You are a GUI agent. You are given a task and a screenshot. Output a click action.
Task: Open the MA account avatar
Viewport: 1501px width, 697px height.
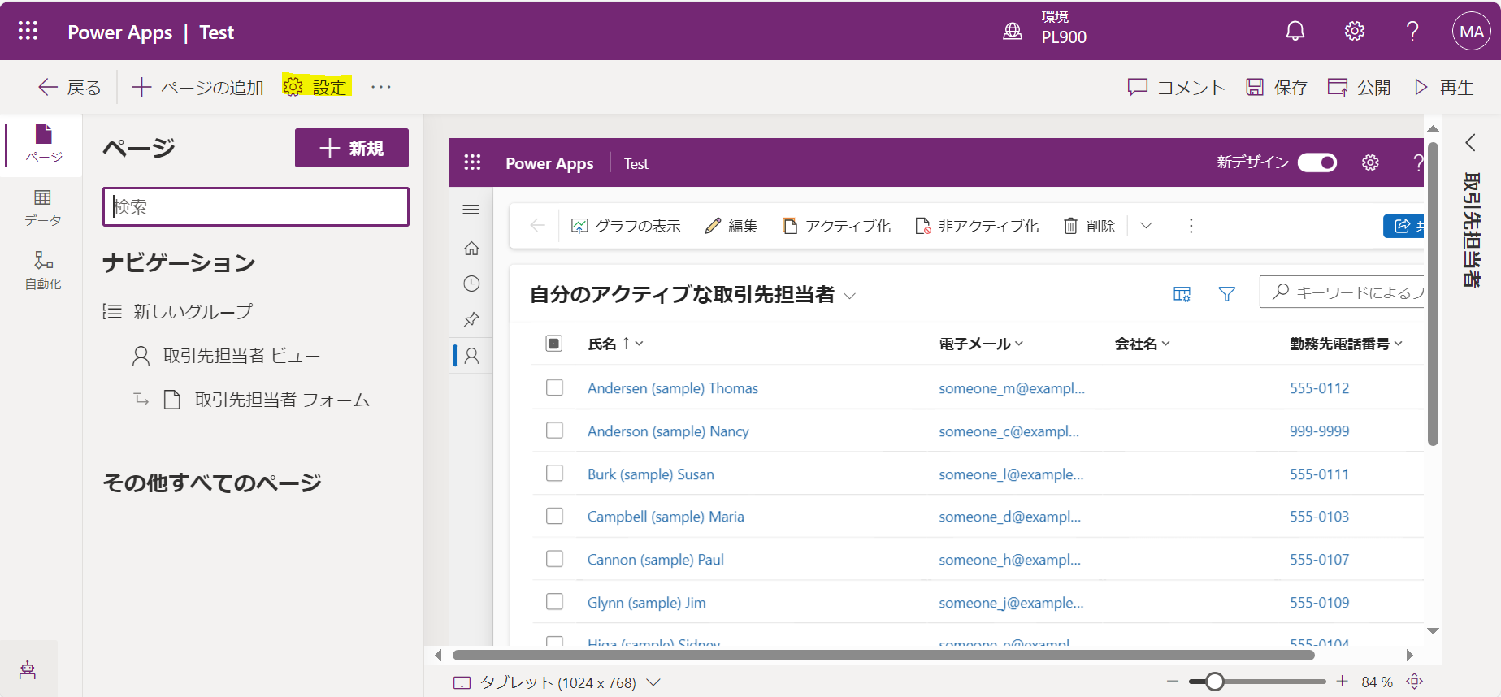(1472, 31)
